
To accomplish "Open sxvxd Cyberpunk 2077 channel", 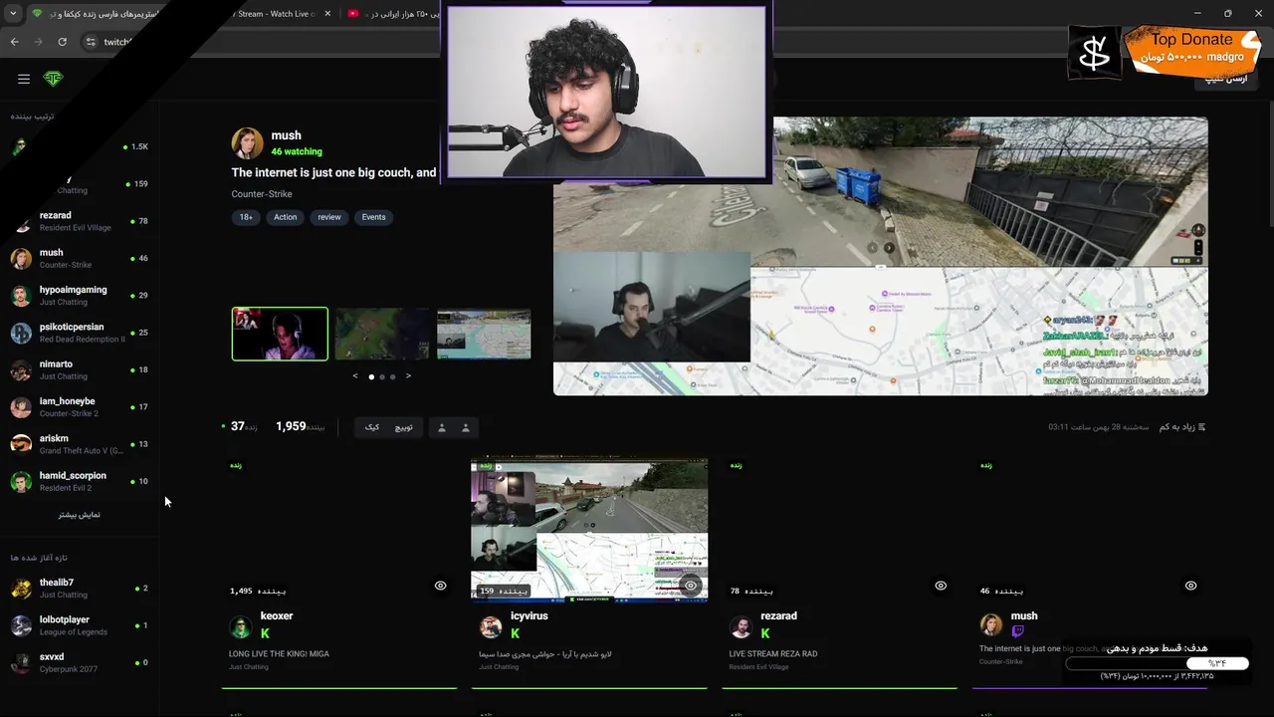I will pyautogui.click(x=80, y=662).
